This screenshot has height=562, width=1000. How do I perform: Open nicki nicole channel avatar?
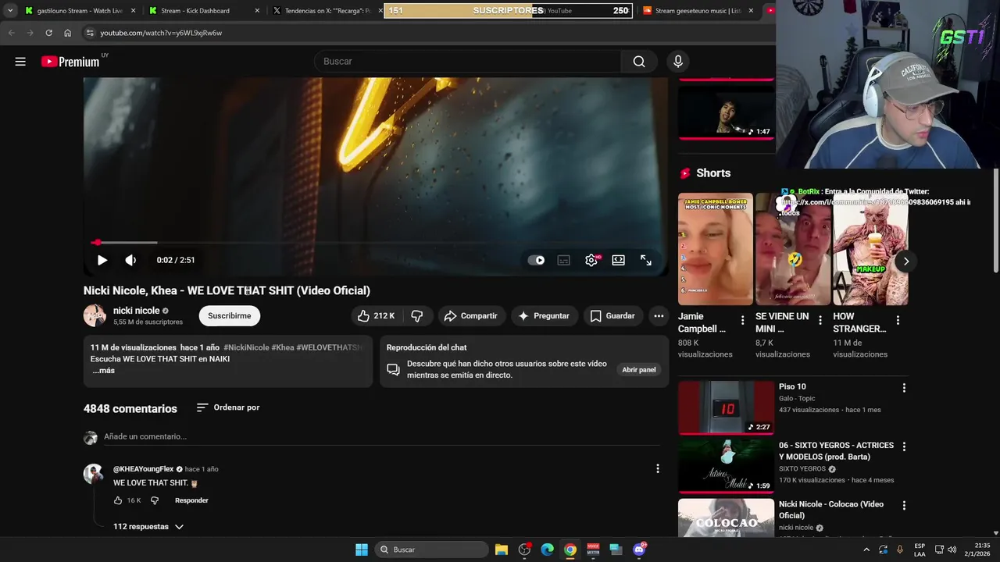[x=95, y=315]
